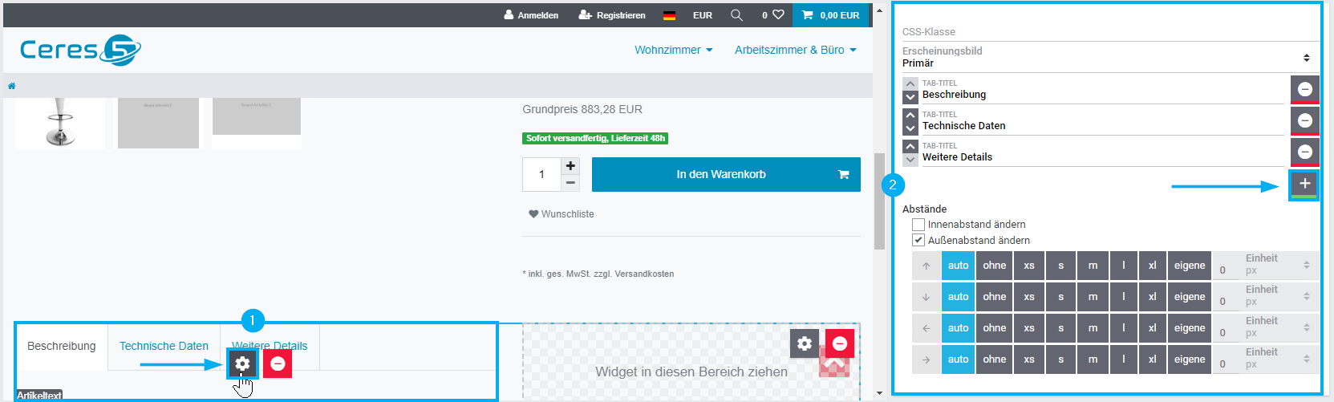Viewport: 1334px width, 402px height.
Task: Select m for left margin row
Action: 1093,328
